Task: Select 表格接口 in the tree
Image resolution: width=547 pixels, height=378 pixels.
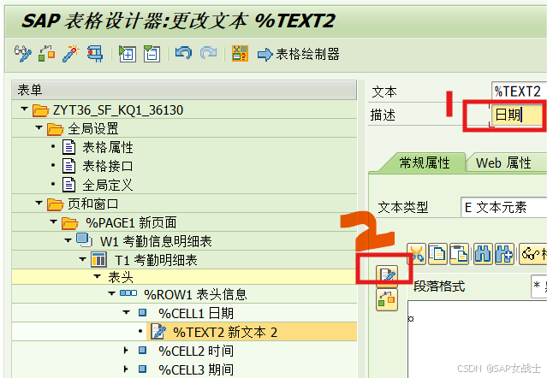Action: (x=108, y=166)
